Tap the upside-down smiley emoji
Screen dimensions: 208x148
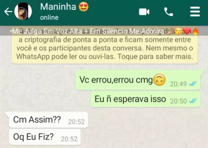tap(160, 80)
